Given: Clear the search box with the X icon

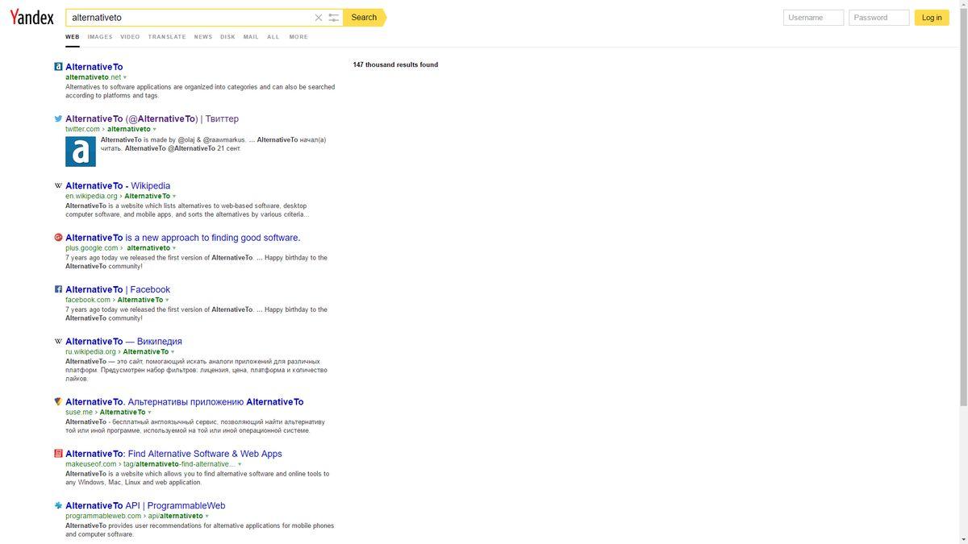Looking at the screenshot, I should click(319, 18).
